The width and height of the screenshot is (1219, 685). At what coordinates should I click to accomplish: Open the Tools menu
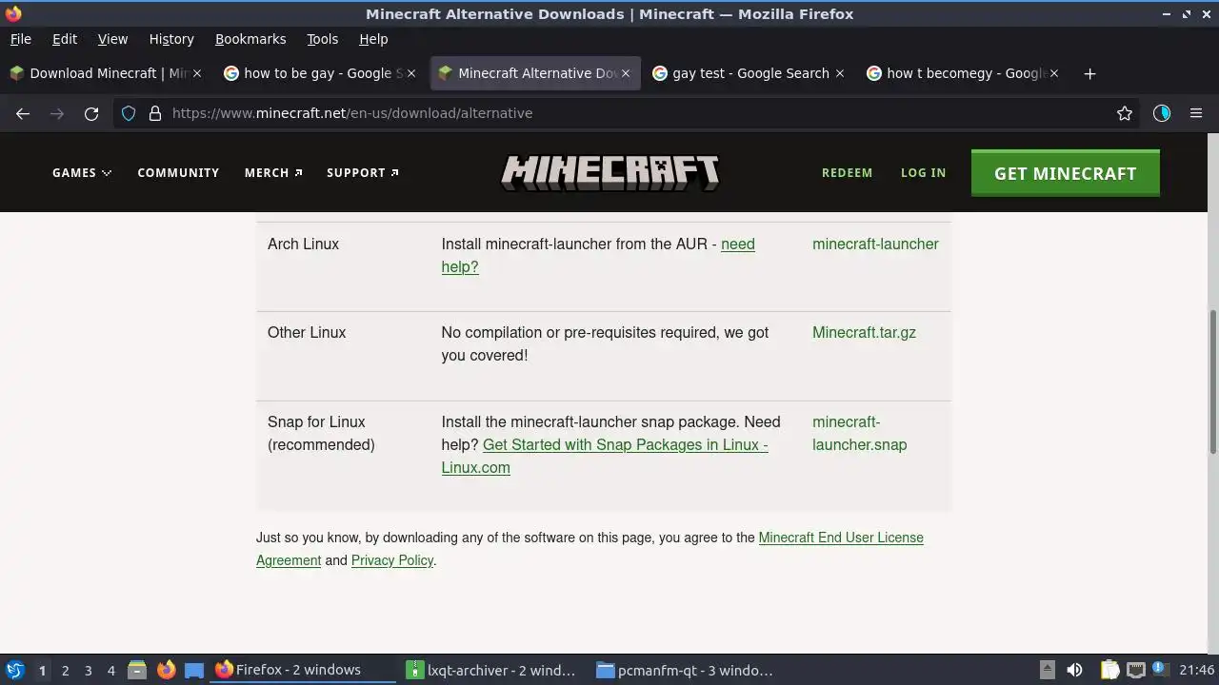pos(322,39)
